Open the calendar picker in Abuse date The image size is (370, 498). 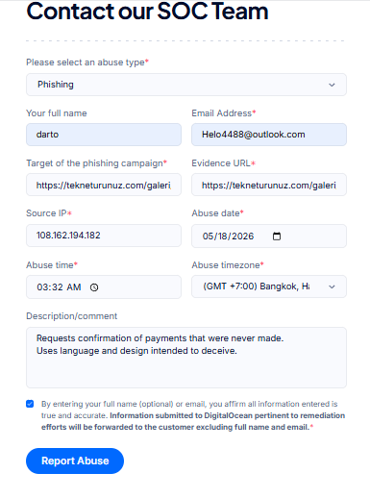click(x=277, y=237)
